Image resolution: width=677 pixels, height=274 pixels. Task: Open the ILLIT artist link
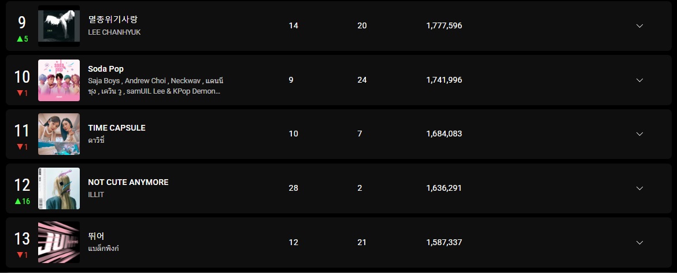96,194
